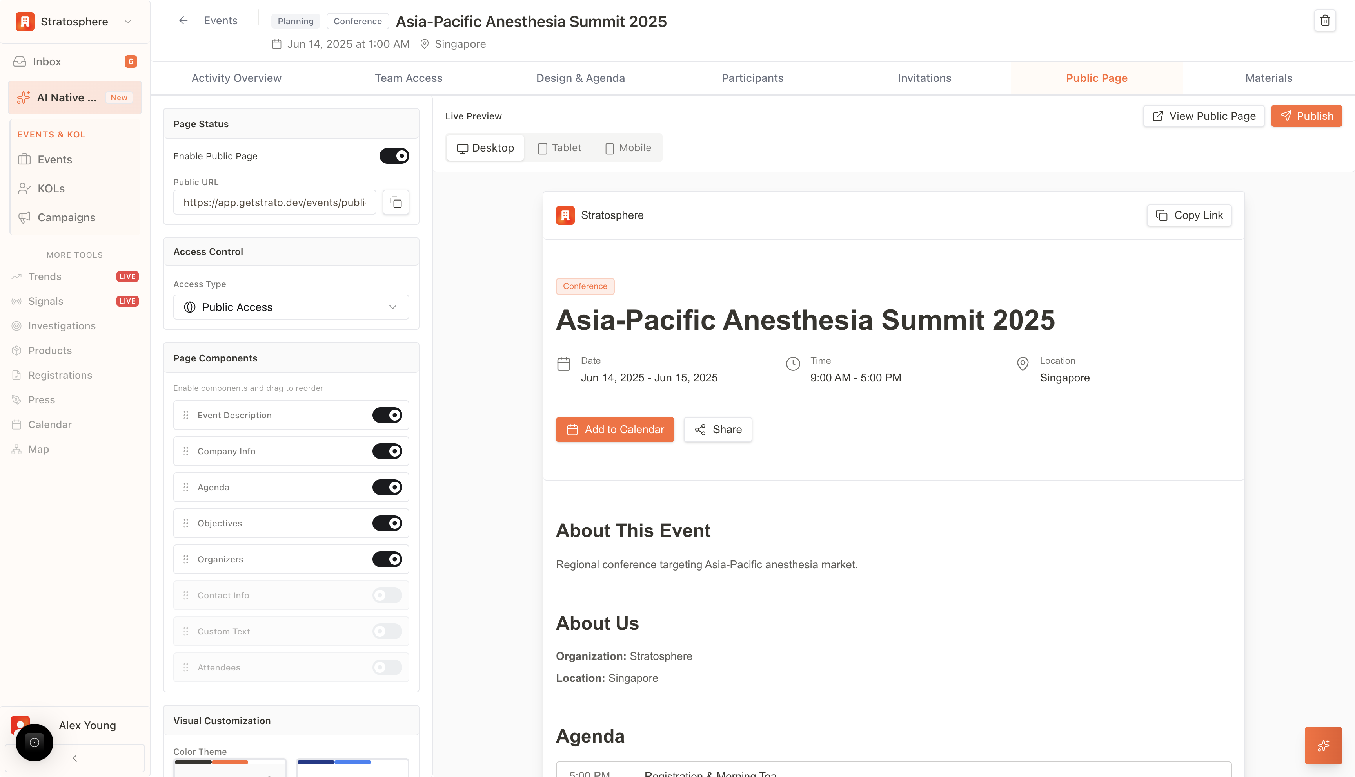1355x777 pixels.
Task: Open the Campaigns section
Action: pos(66,217)
